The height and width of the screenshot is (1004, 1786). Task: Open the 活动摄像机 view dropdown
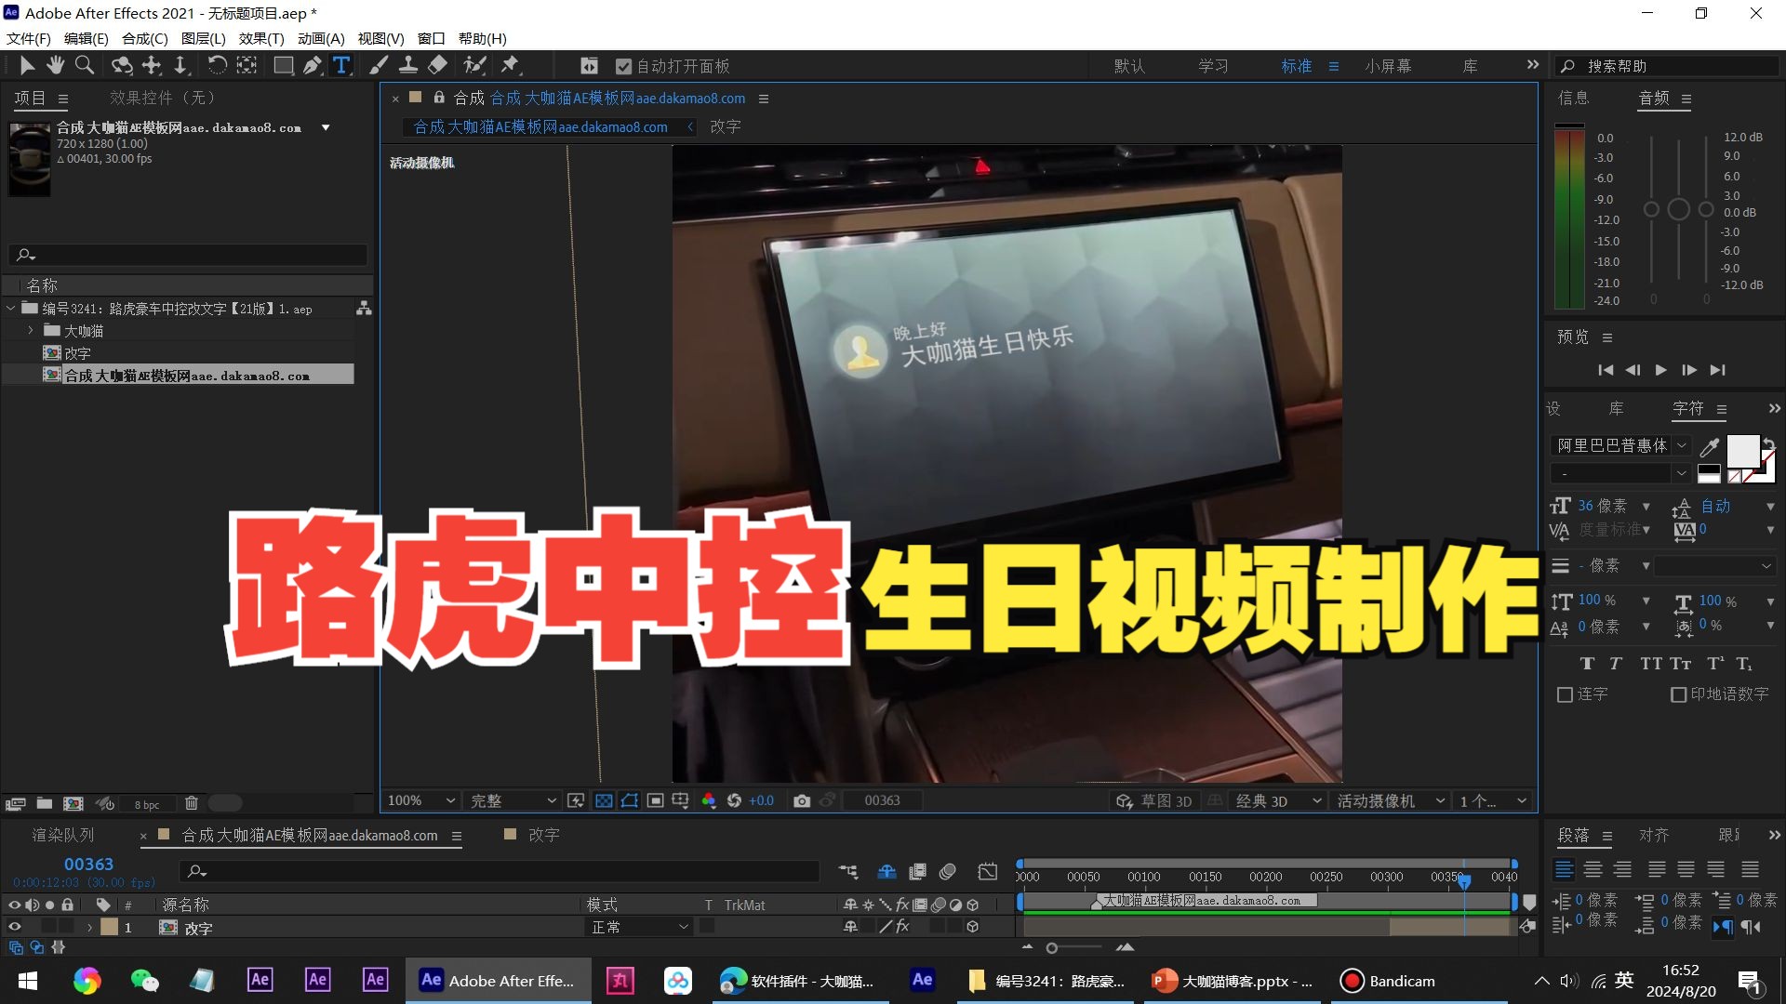pos(1391,801)
